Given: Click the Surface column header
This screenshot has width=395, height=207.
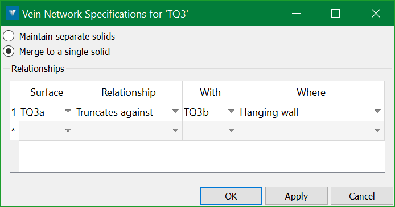Looking at the screenshot, I should click(47, 92).
